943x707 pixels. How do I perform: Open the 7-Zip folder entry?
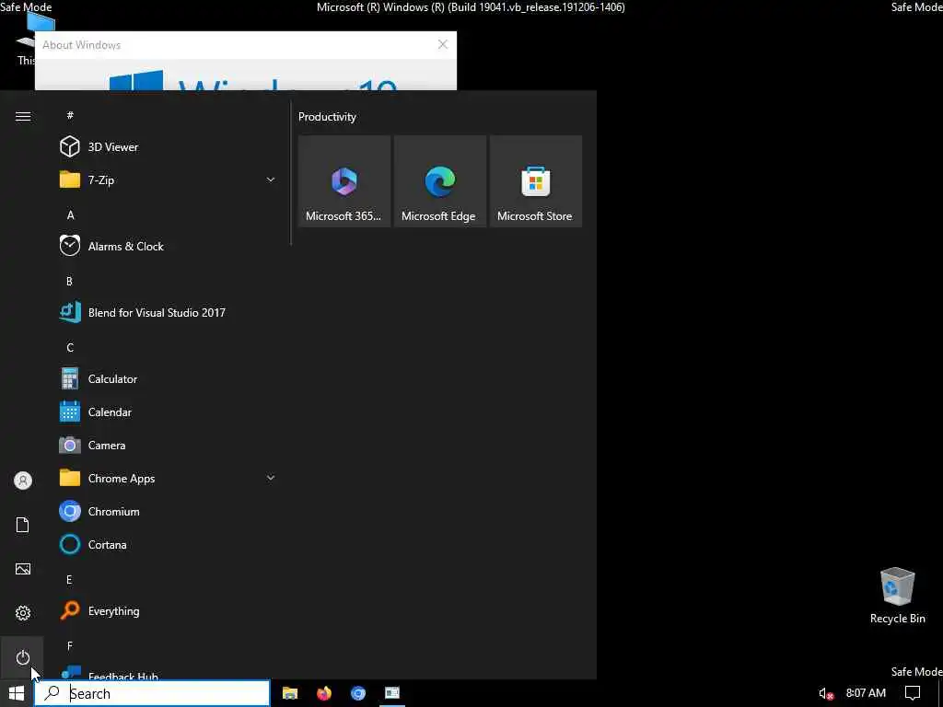tap(169, 180)
